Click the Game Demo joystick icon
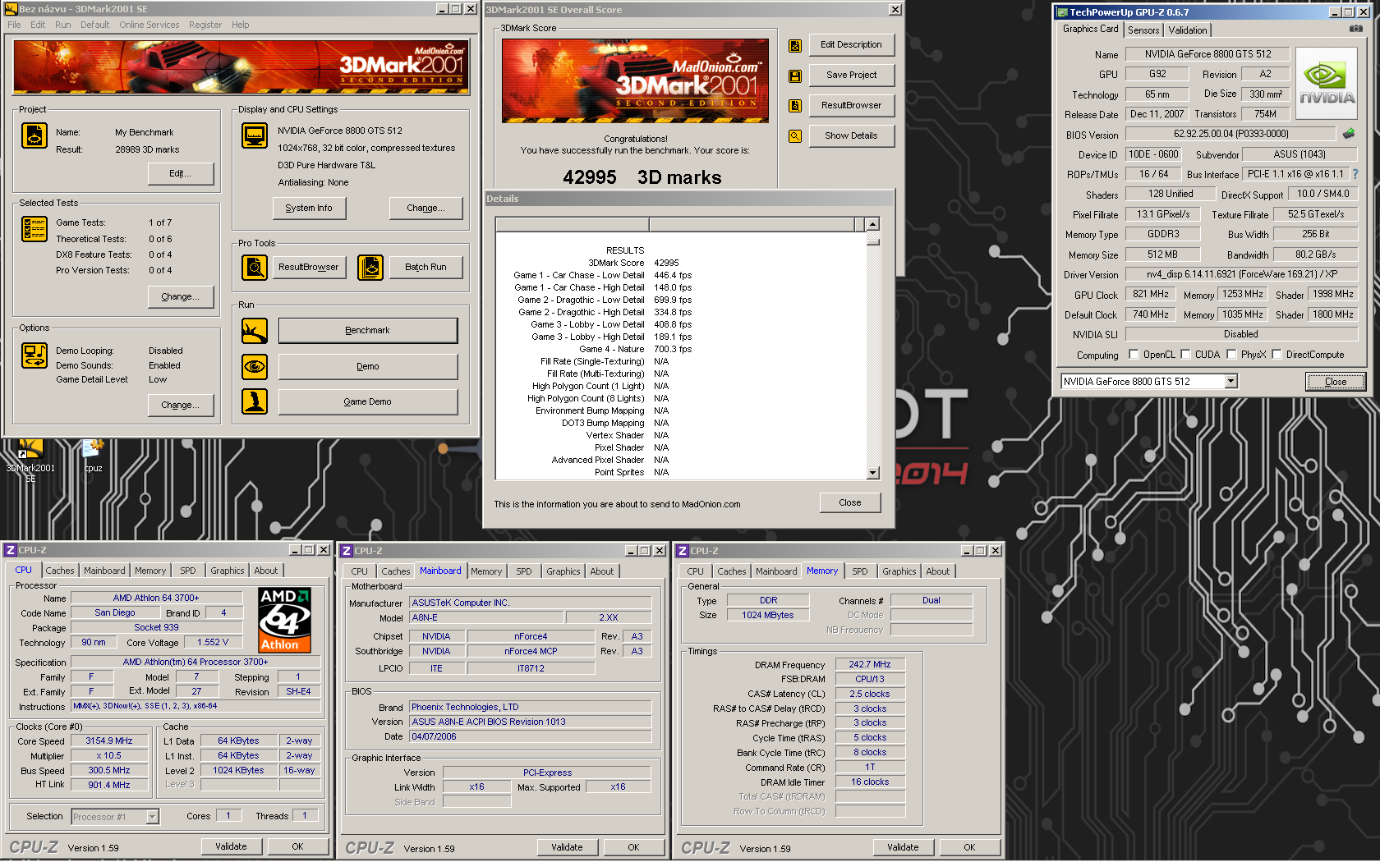 click(x=255, y=401)
